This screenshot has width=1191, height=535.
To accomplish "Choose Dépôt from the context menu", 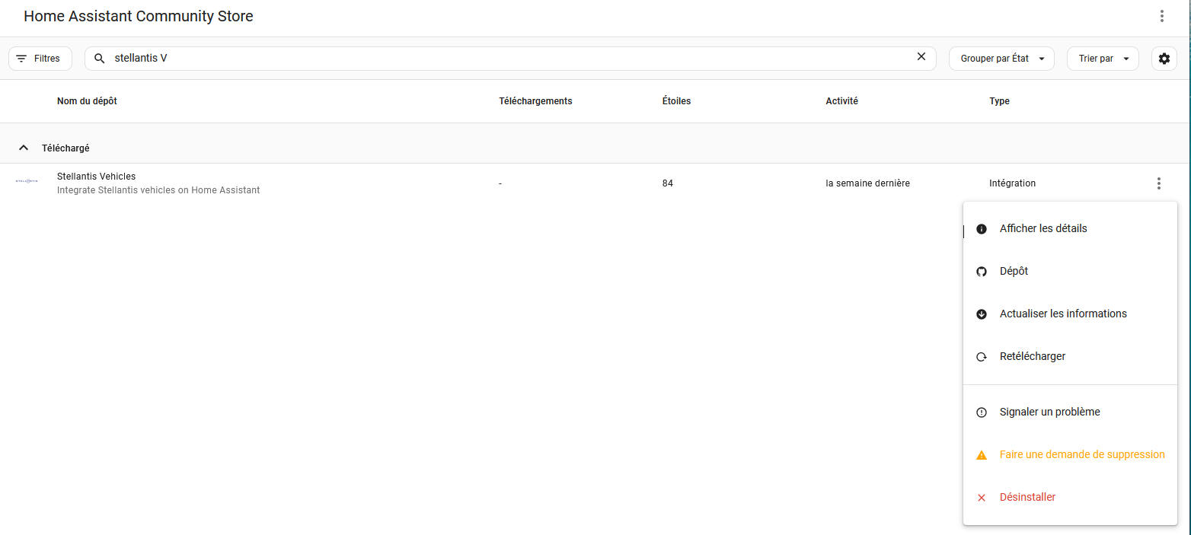I will pyautogui.click(x=1070, y=271).
